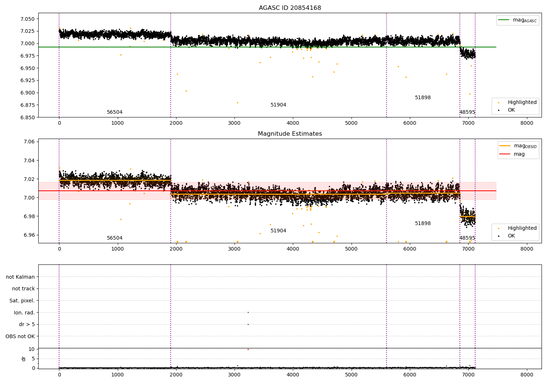Click the 7.025 tick on the top plot
This screenshot has width=547, height=383.
click(x=27, y=31)
